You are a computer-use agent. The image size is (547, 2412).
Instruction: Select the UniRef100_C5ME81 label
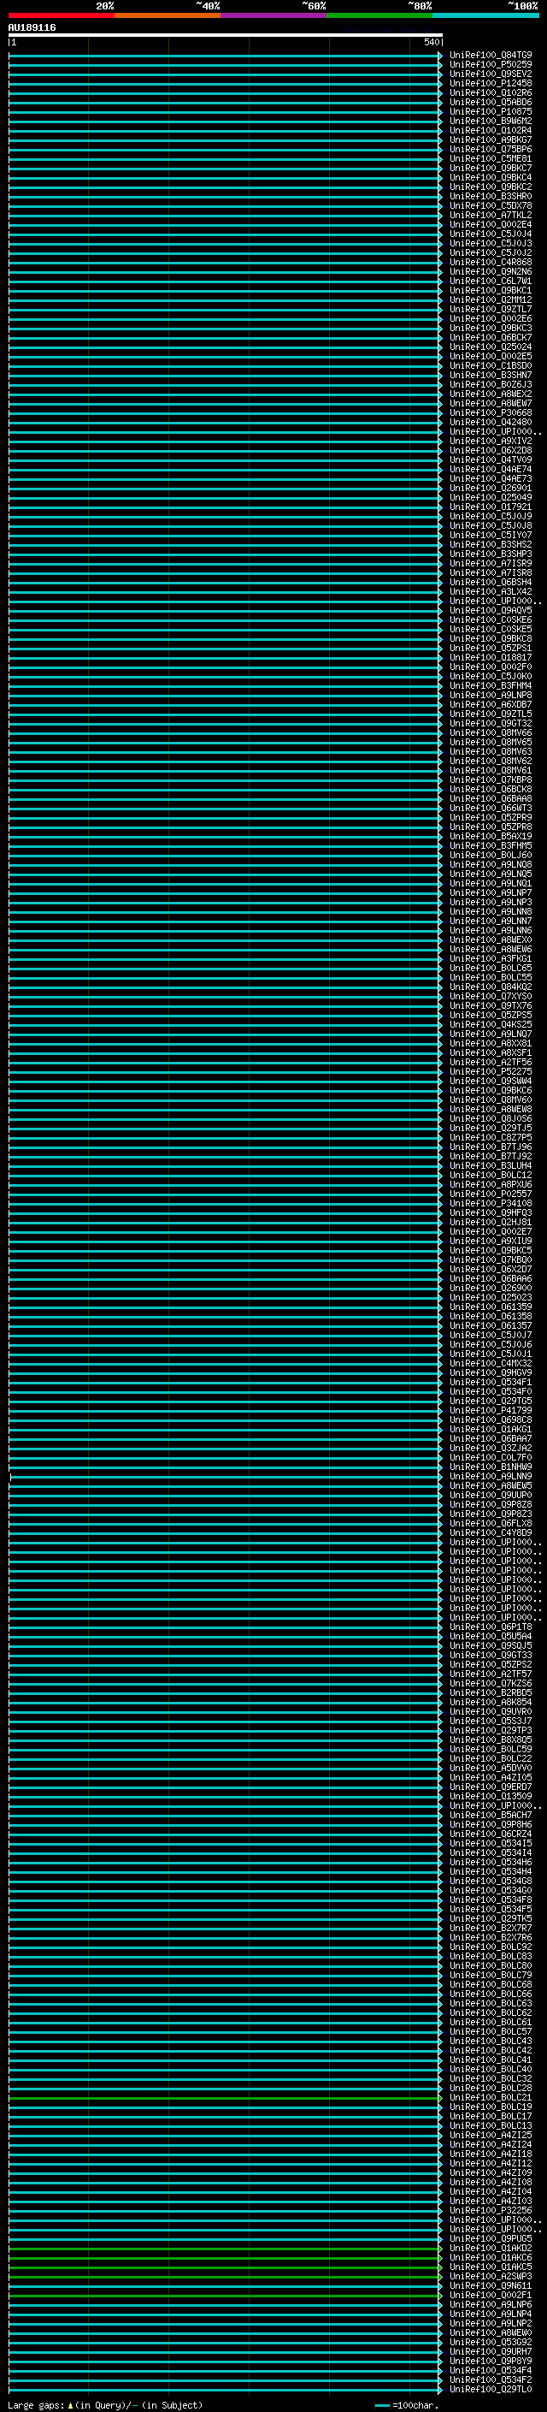coord(491,158)
